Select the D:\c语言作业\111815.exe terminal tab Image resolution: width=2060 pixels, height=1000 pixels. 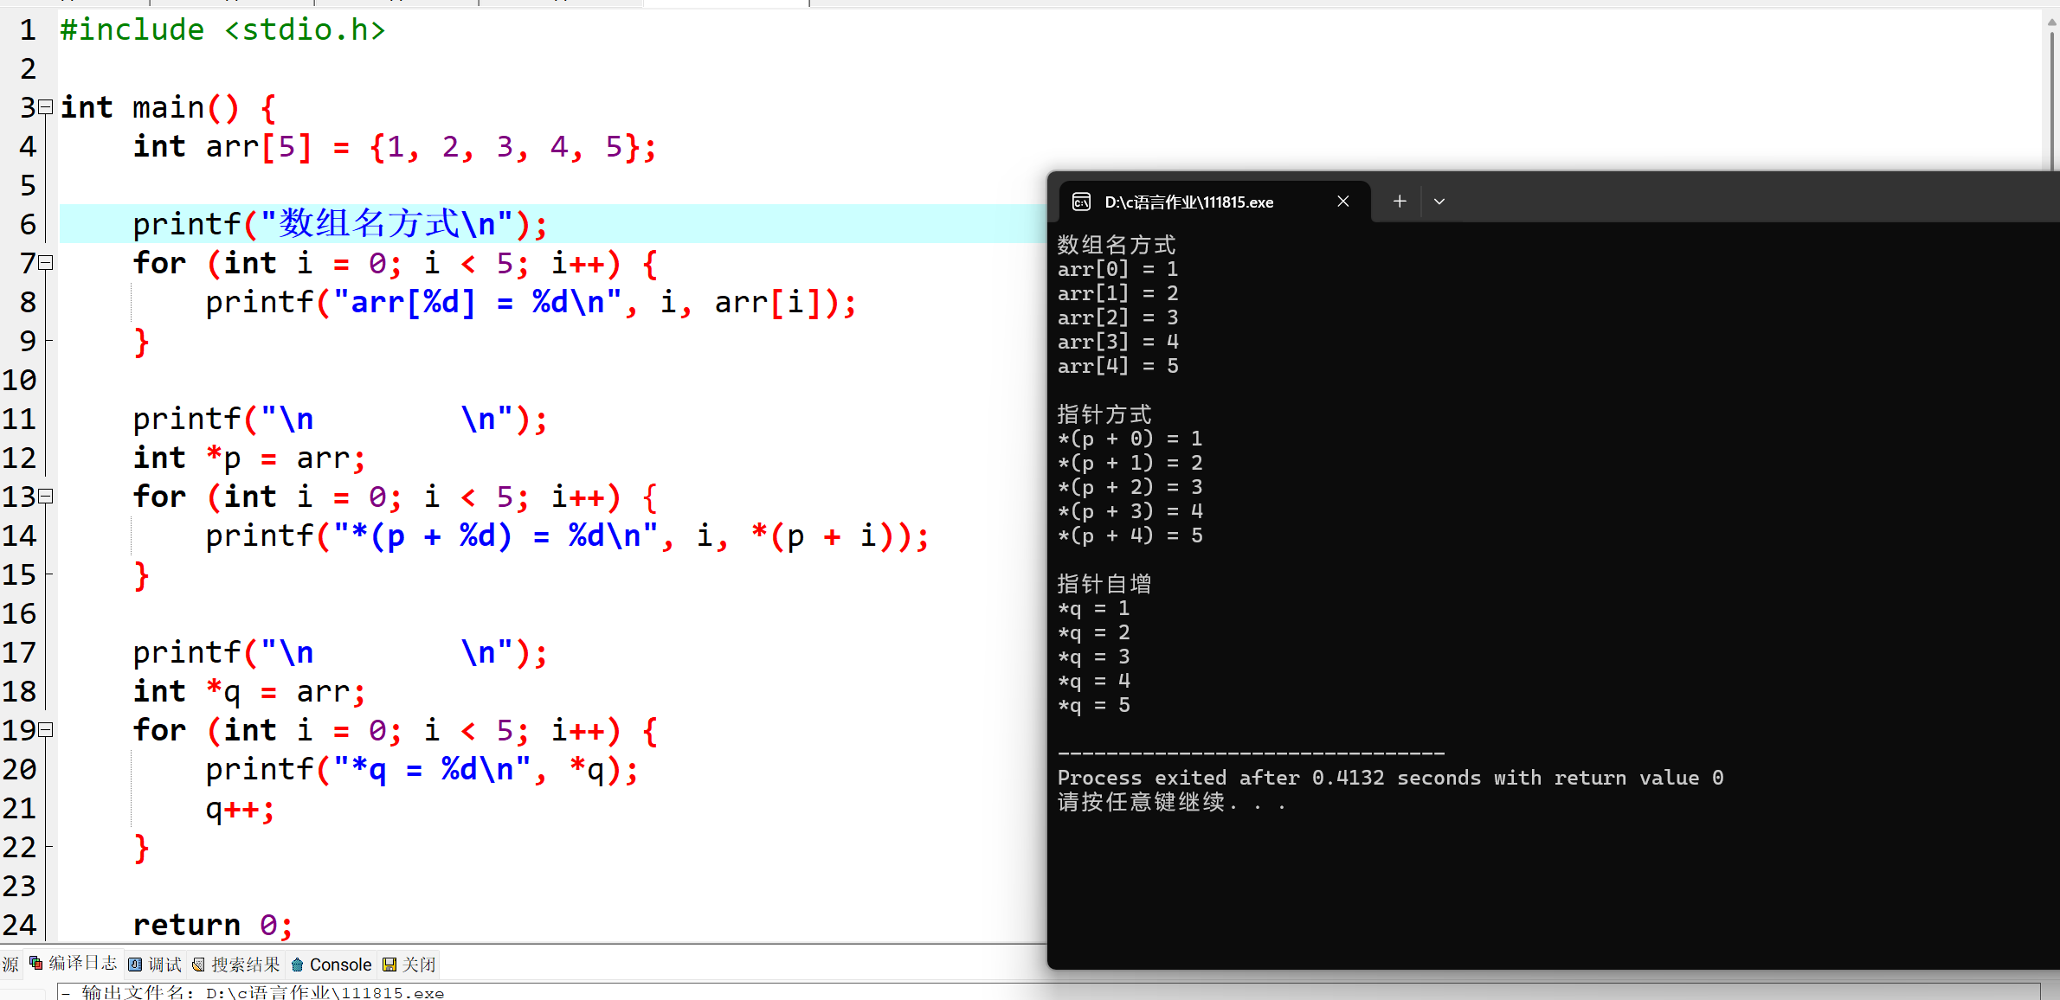[1188, 202]
